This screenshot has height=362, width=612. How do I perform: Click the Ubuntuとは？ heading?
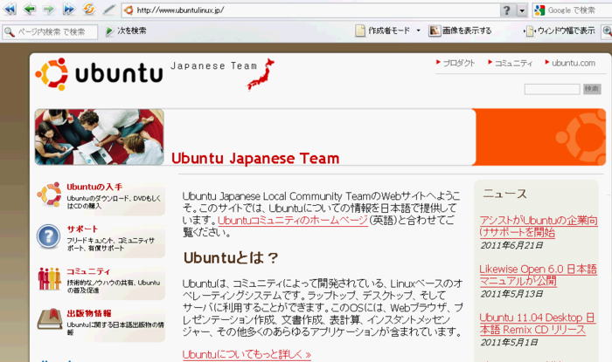[231, 257]
